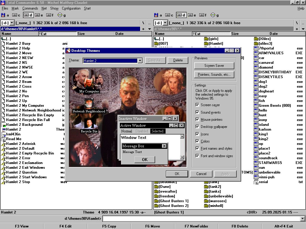The image size is (306, 229).
Task: Select the Hamlet folder in right panel
Action: [x=213, y=44]
